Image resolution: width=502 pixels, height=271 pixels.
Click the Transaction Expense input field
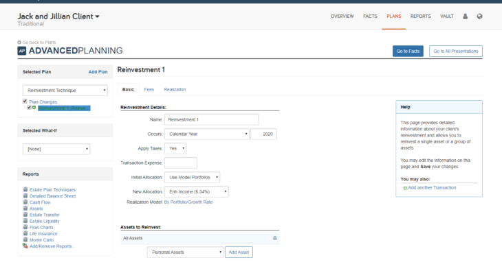[x=181, y=163]
